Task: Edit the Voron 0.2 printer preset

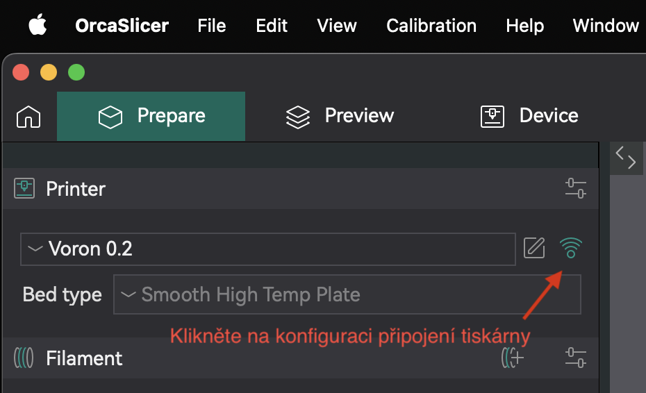Action: coord(534,248)
